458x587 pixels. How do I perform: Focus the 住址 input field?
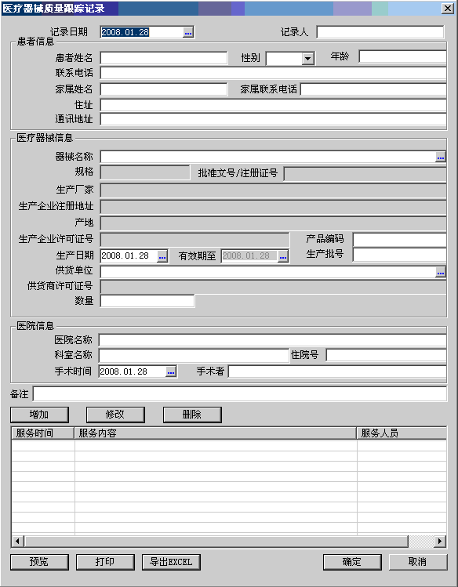pyautogui.click(x=273, y=105)
